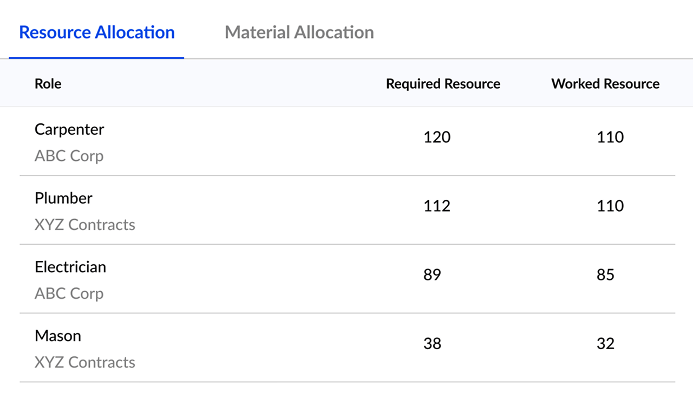Image resolution: width=693 pixels, height=406 pixels.
Task: Select the Electrician role row
Action: (x=70, y=267)
